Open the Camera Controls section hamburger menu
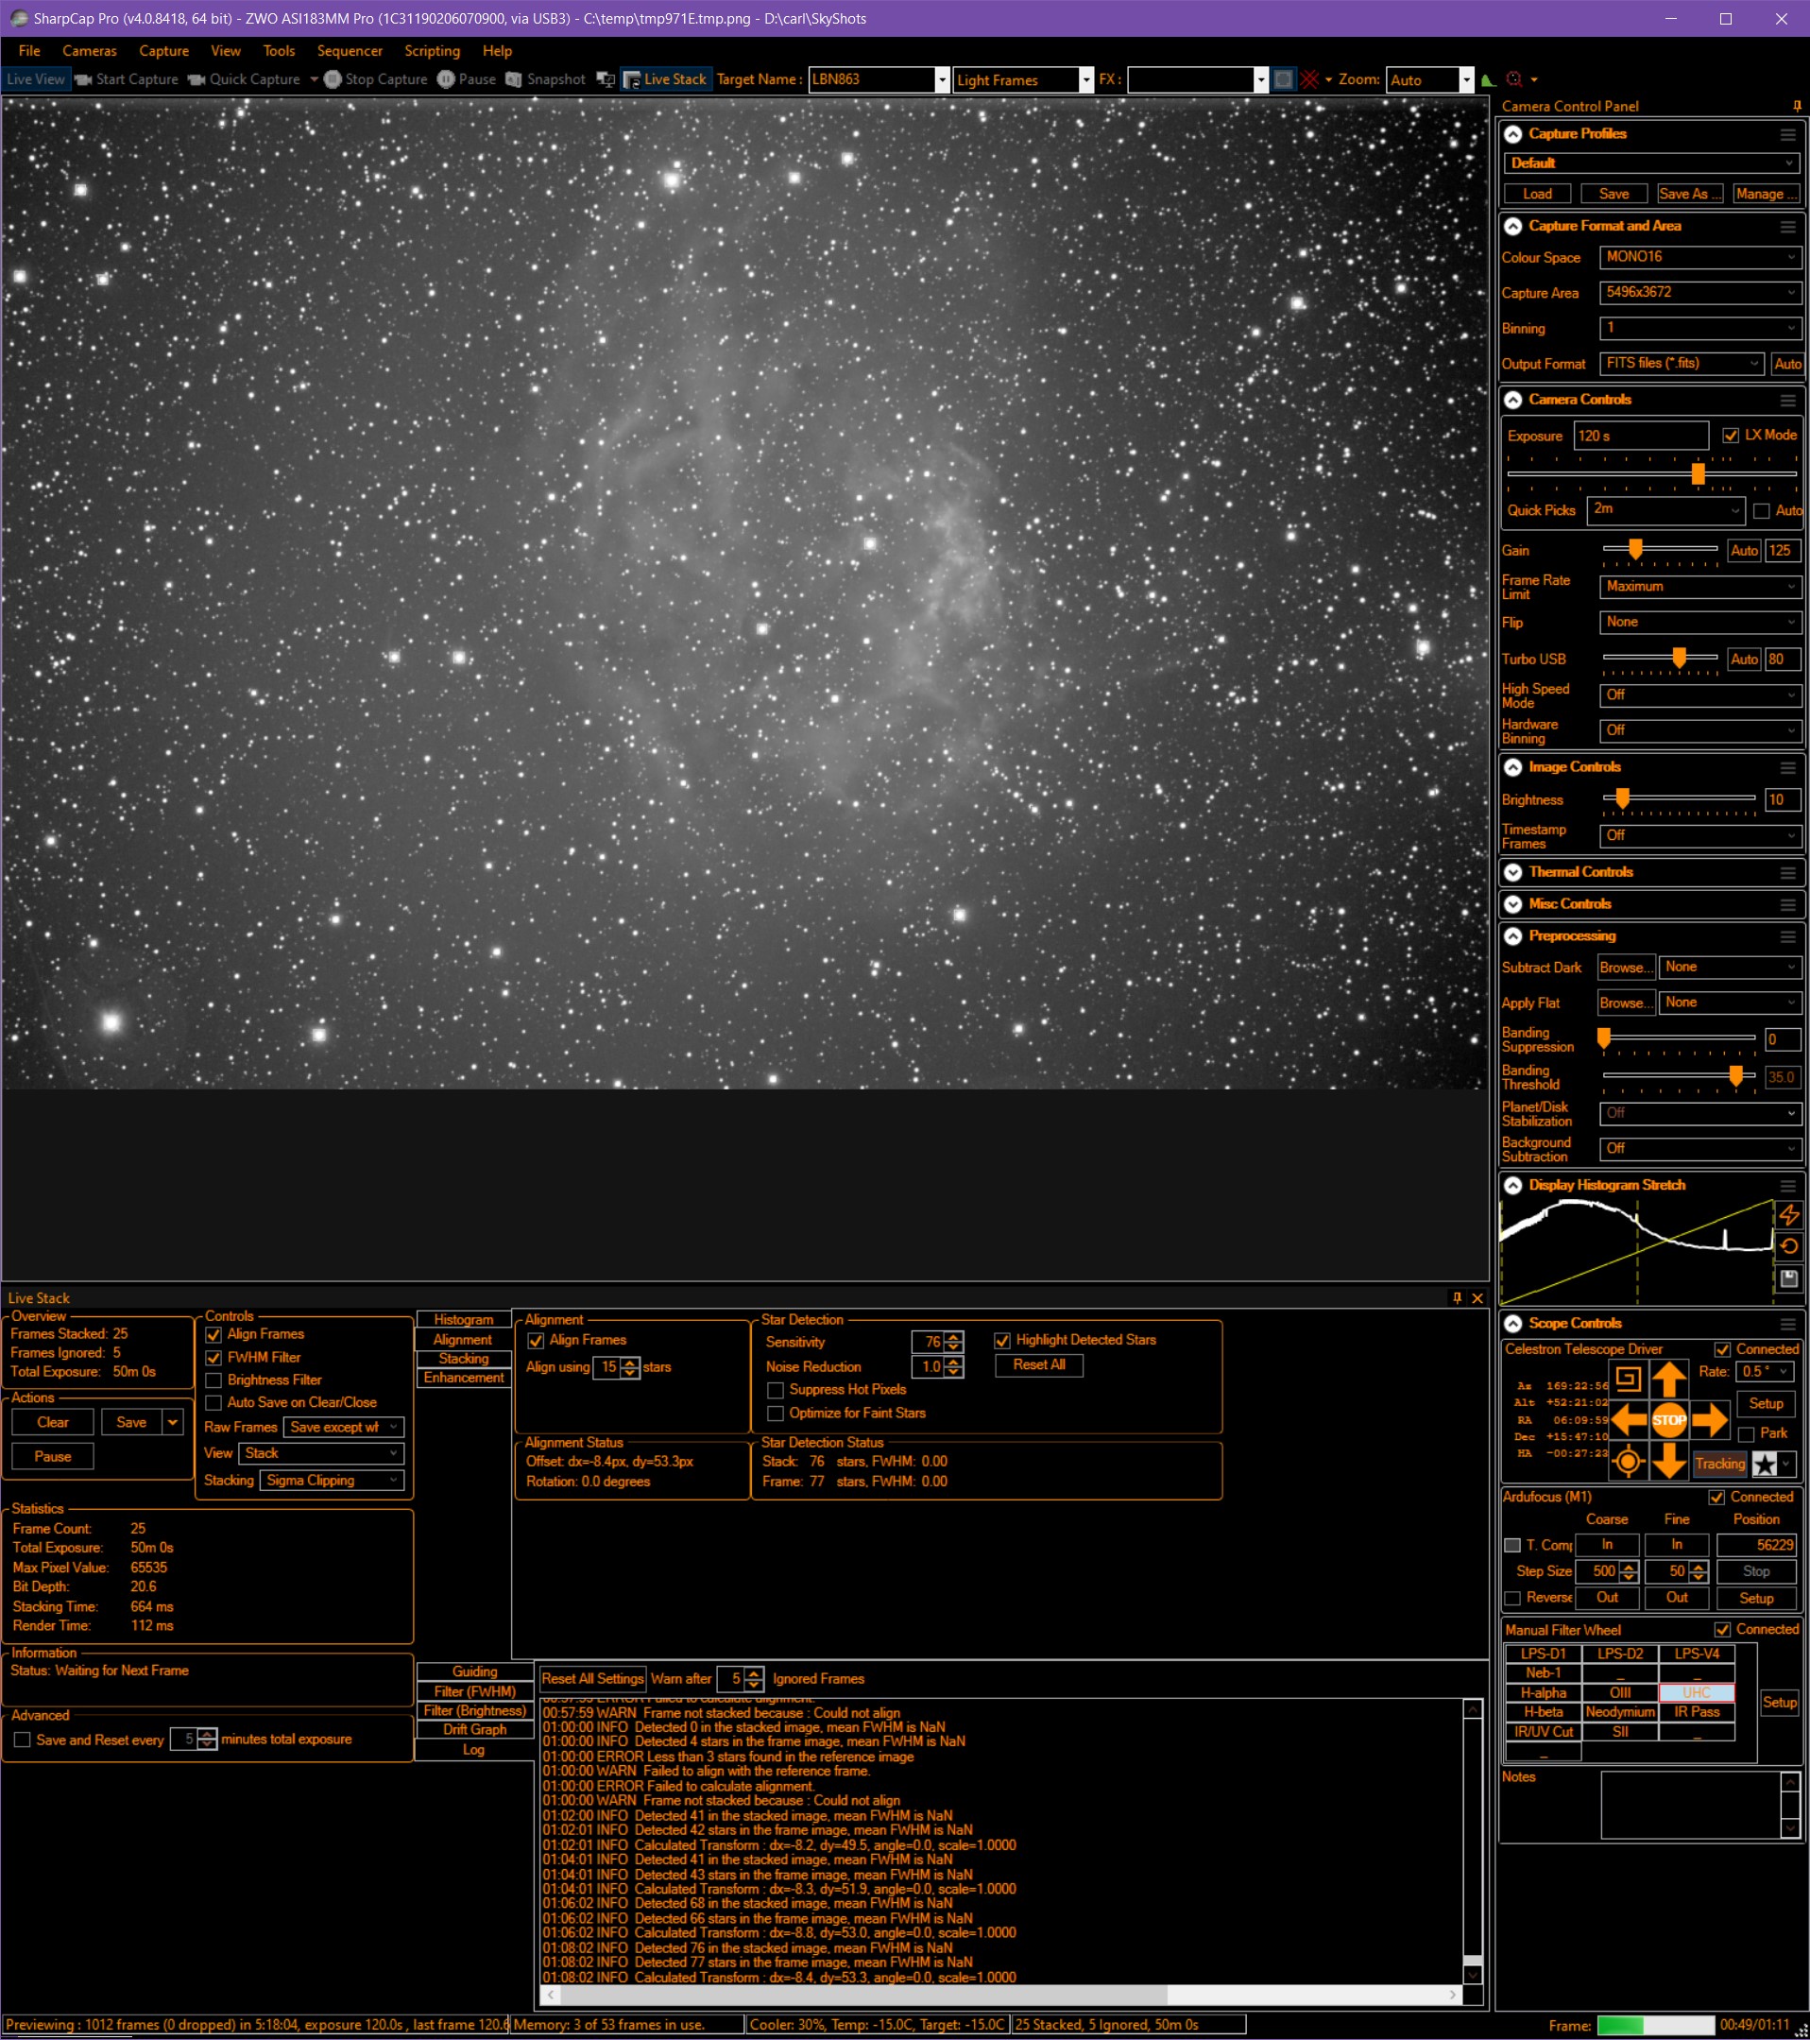Screen dimensions: 1810x2040 (1788, 401)
